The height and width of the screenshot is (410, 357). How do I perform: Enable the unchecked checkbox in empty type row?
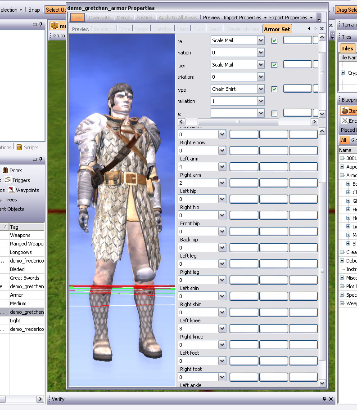(274, 113)
